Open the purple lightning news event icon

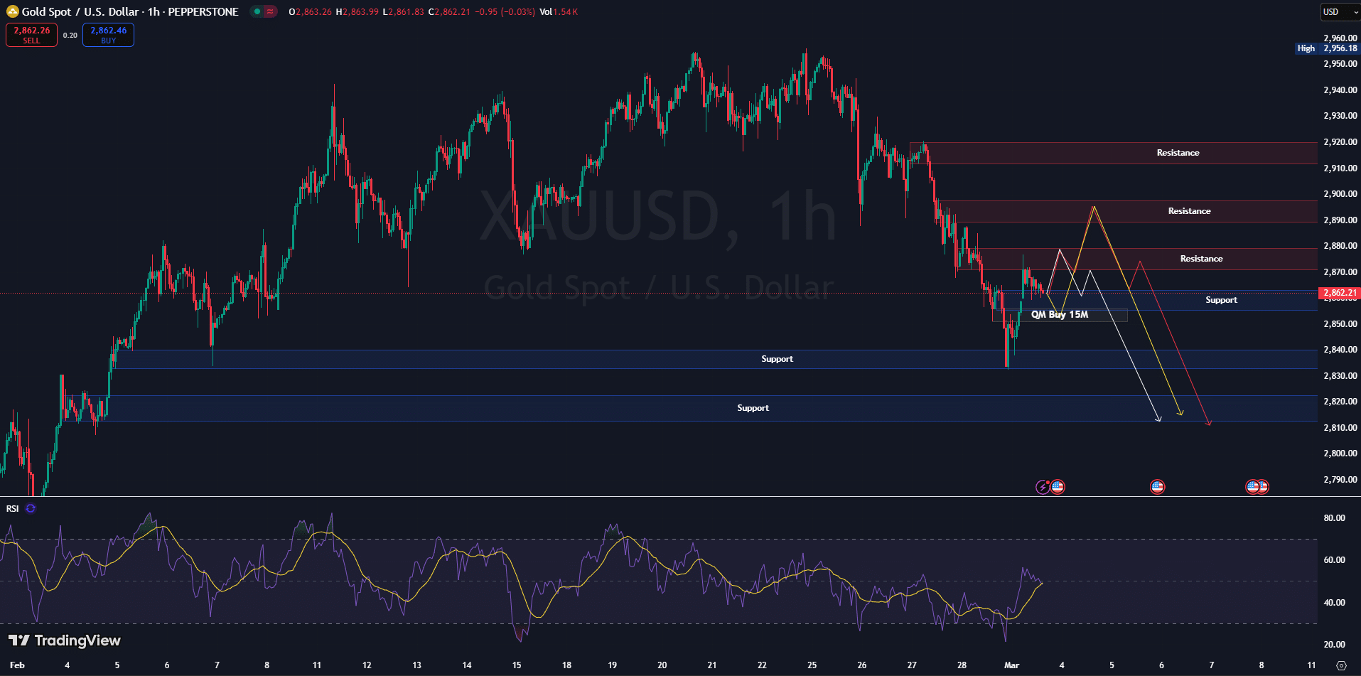tap(1043, 487)
